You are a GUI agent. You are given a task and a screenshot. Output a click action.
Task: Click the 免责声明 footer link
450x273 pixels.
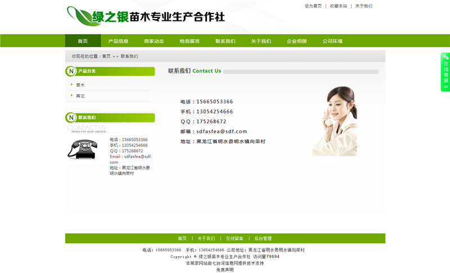point(225,270)
